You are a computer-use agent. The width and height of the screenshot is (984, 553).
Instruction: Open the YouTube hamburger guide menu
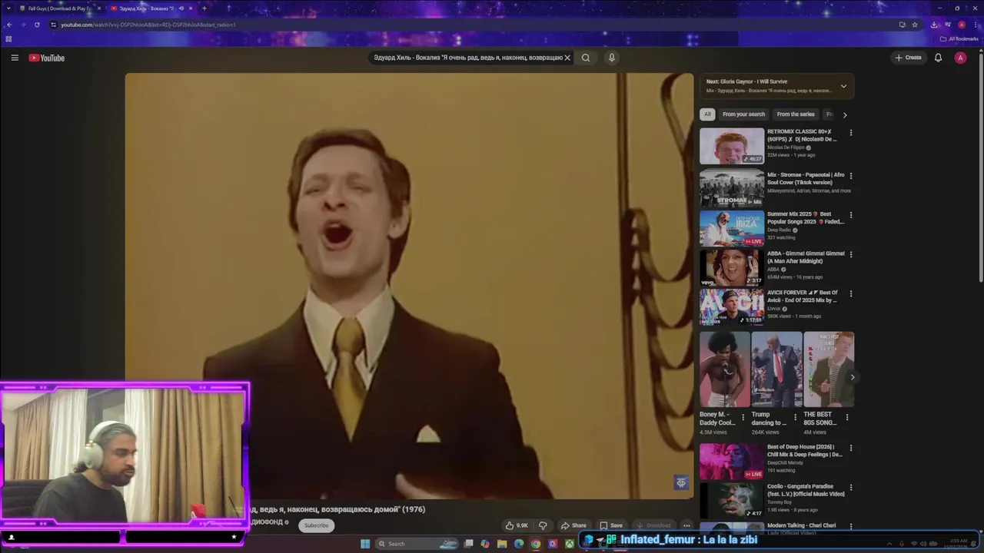(x=15, y=58)
